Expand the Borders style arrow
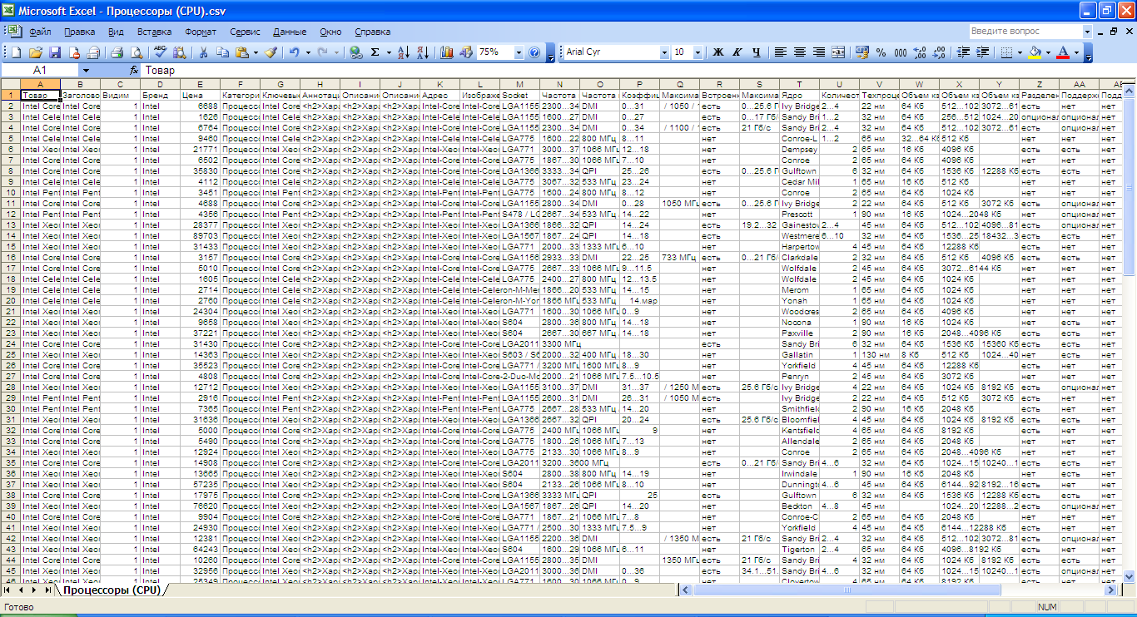 (1020, 52)
